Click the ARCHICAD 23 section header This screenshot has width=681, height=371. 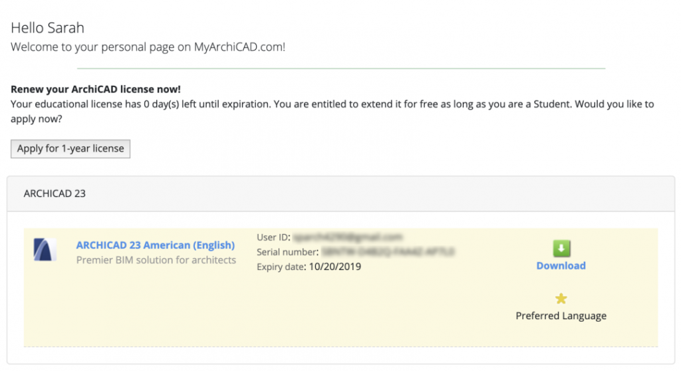point(55,194)
